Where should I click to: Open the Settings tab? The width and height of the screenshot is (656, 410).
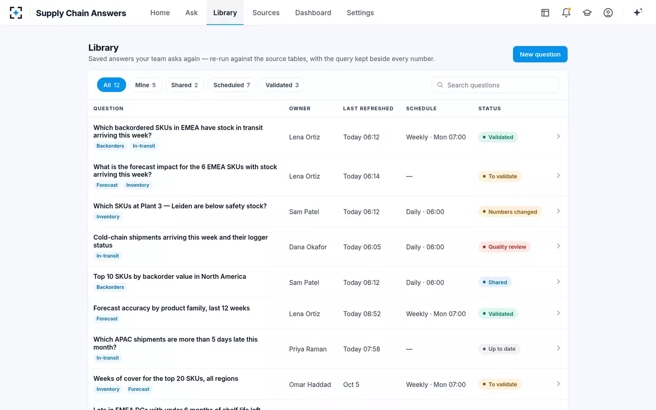tap(360, 13)
